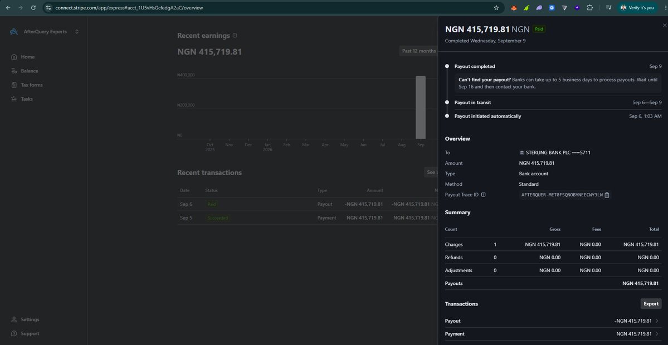Close the payout details panel
The image size is (668, 345).
[x=664, y=26]
